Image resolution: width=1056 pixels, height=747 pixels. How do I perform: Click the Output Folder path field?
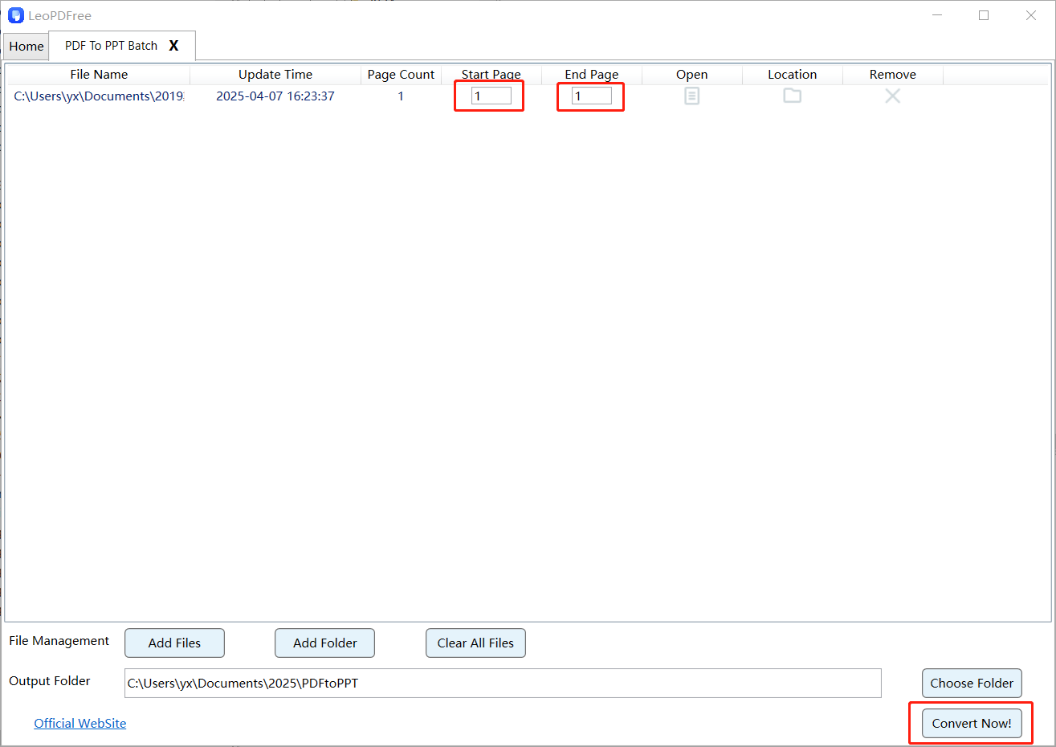click(502, 683)
